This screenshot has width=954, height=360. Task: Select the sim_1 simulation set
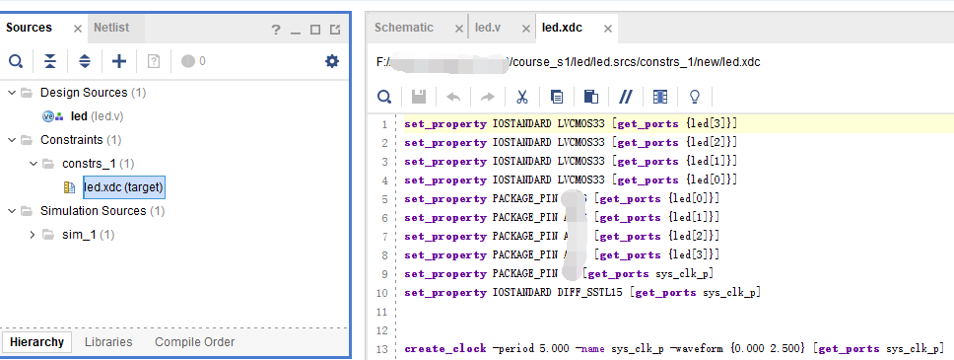[88, 235]
